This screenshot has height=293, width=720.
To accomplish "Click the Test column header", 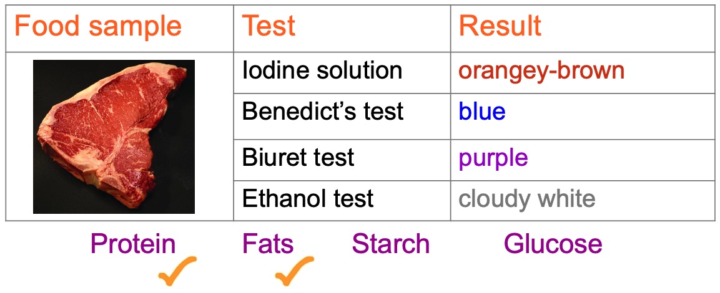I will point(269,26).
